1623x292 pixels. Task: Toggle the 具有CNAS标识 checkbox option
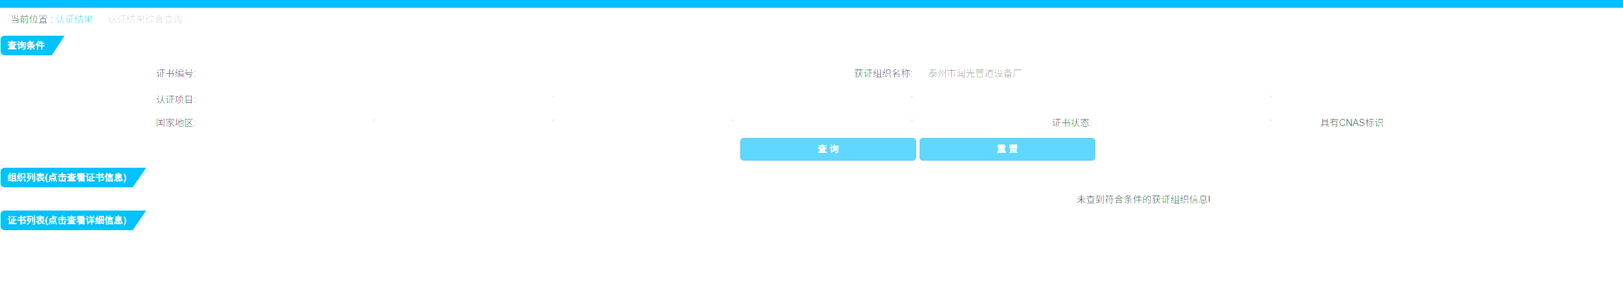(1351, 123)
